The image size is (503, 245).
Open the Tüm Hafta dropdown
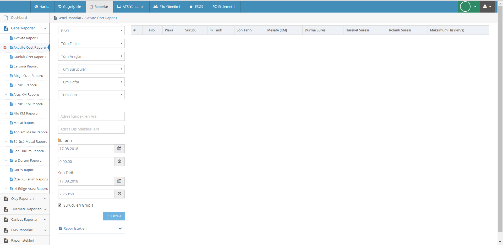click(x=91, y=82)
